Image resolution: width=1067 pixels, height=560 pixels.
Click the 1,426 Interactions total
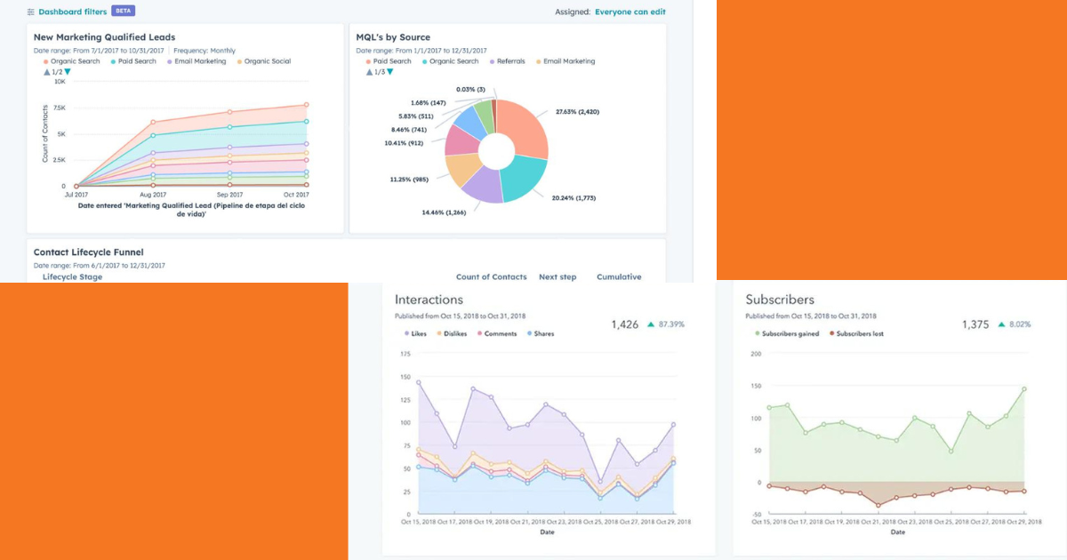tap(625, 324)
